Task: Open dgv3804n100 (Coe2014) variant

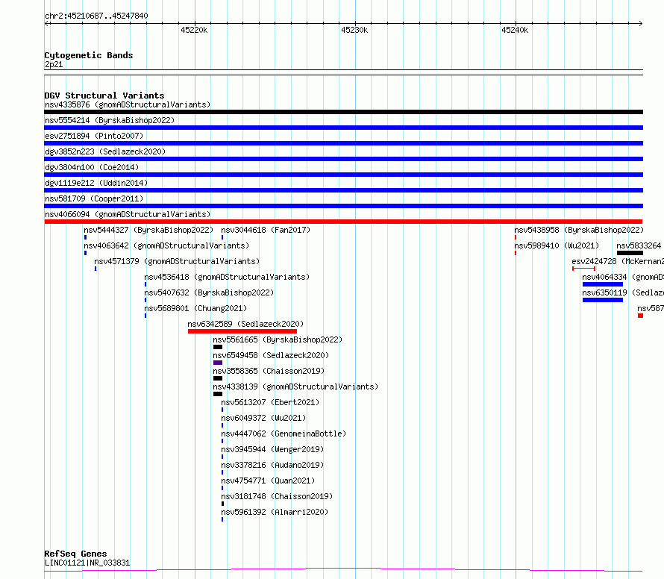Action: (x=92, y=167)
